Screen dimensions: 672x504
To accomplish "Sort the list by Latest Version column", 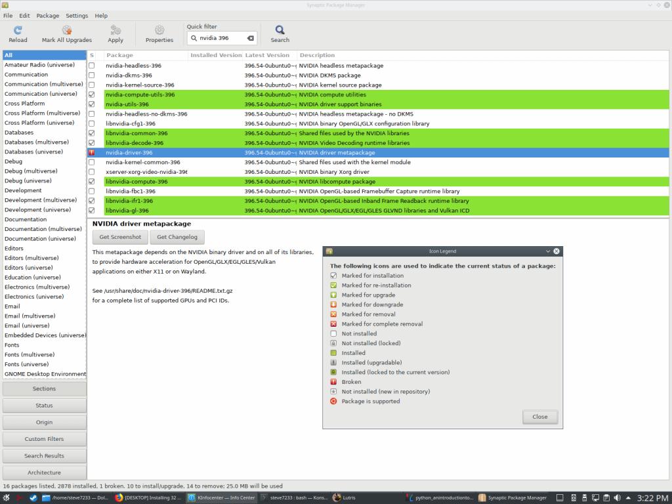I will click(x=267, y=55).
